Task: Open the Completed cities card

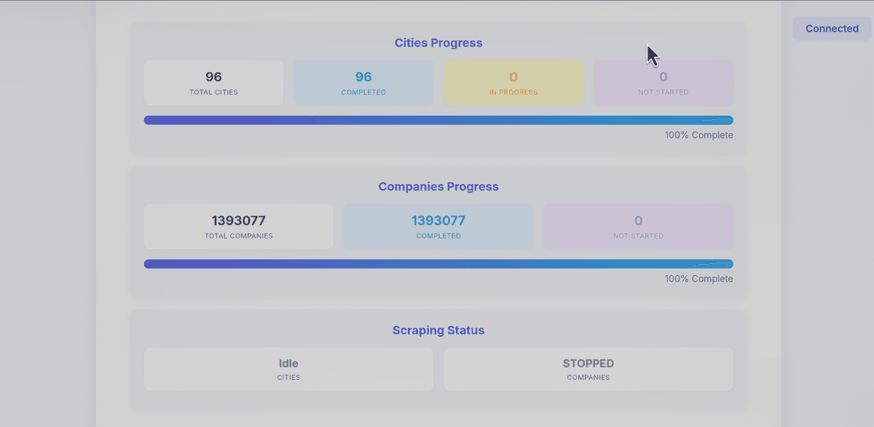Action: pos(363,83)
